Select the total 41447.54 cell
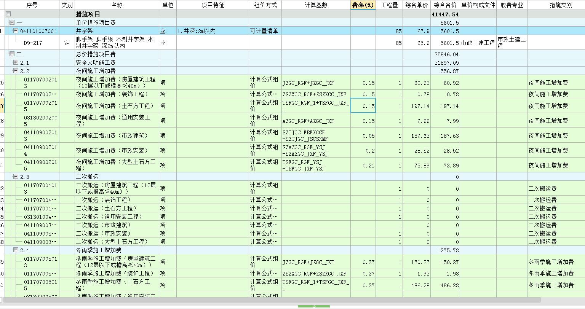Viewport: 585px width, 309px height. 445,14
